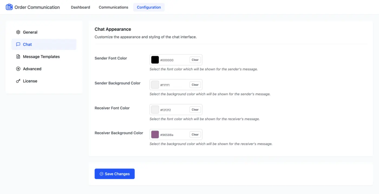379x194 pixels.
Task: Open the black Sender Font Color swatch
Action: point(155,60)
